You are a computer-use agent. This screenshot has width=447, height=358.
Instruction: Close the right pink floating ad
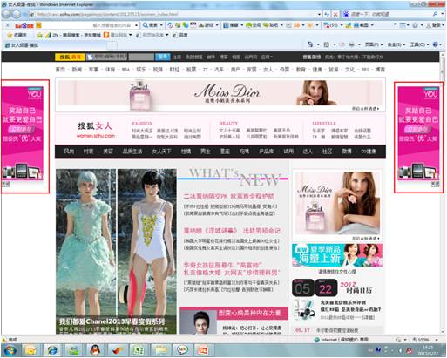click(435, 184)
